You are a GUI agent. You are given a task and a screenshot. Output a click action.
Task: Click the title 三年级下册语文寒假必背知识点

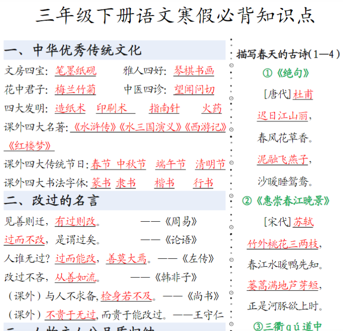click(175, 15)
